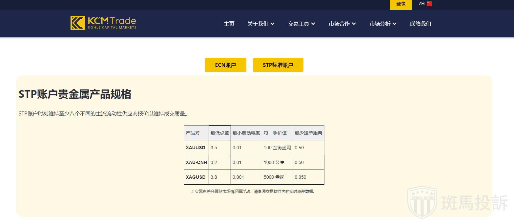This screenshot has width=514, height=223.
Task: Click the XAU-CNH product cell
Action: [x=196, y=162]
